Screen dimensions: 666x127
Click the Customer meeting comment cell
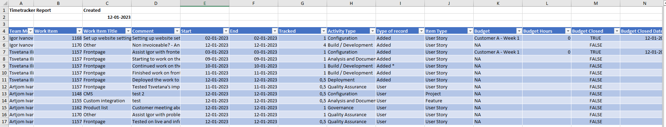click(x=156, y=108)
